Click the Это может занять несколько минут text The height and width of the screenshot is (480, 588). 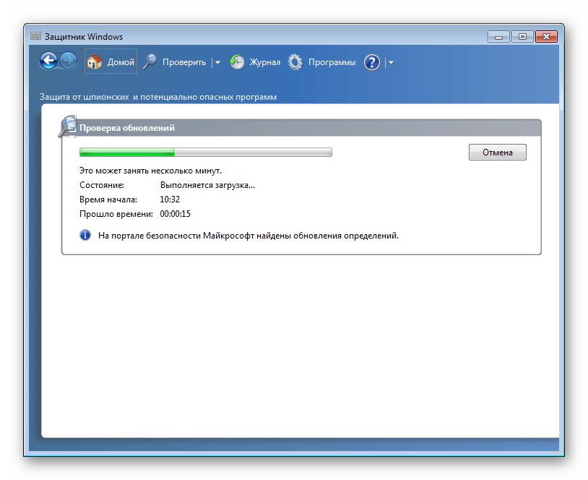(150, 171)
